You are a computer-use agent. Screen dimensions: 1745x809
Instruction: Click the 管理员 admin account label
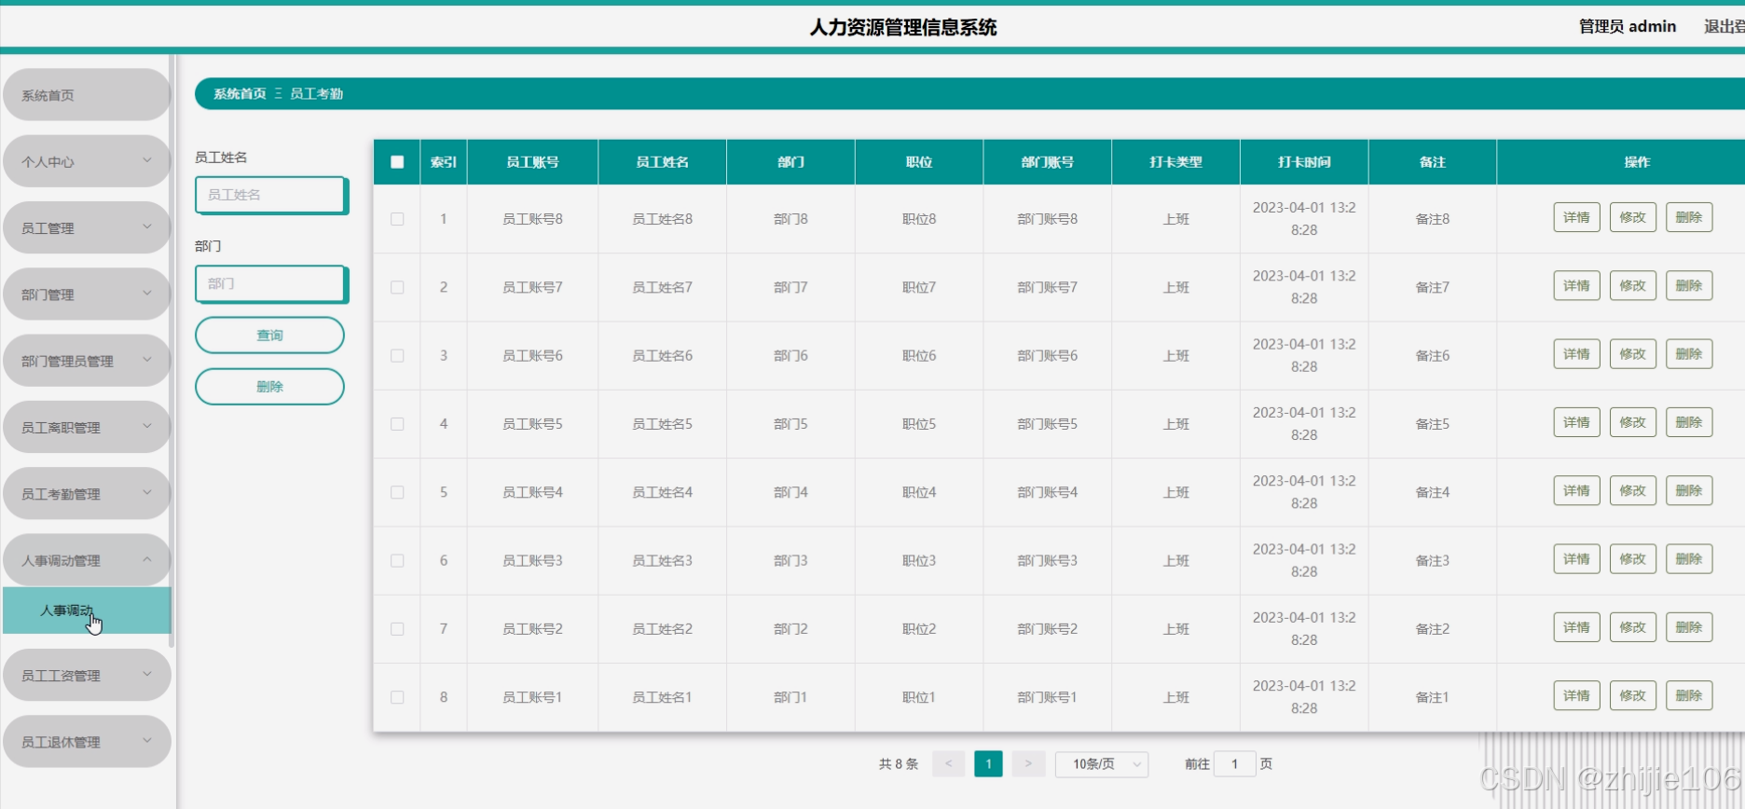pyautogui.click(x=1628, y=26)
